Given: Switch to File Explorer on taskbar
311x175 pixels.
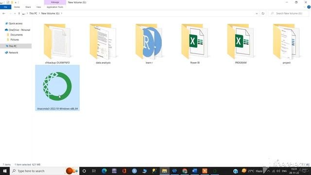Looking at the screenshot, I should [164, 171].
